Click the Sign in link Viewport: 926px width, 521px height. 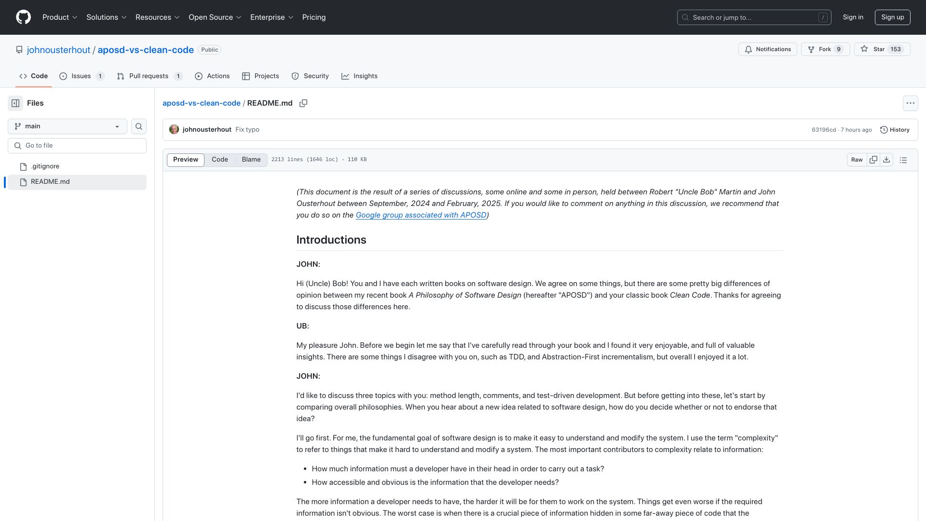point(853,17)
